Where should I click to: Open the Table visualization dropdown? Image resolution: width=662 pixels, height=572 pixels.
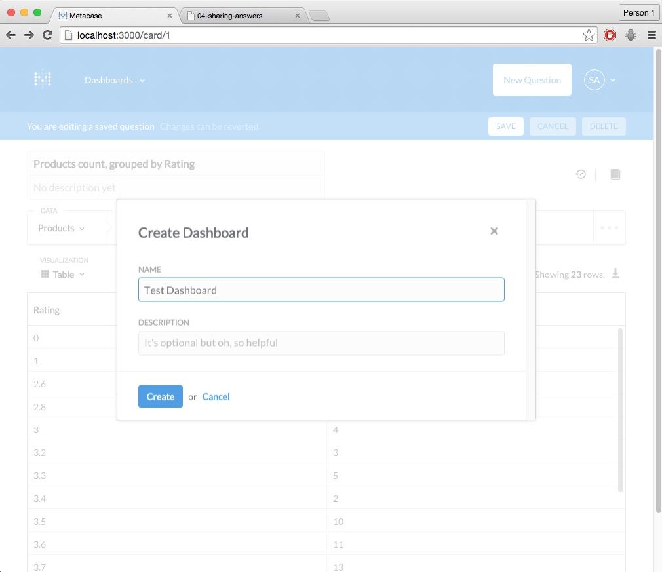[x=63, y=275]
